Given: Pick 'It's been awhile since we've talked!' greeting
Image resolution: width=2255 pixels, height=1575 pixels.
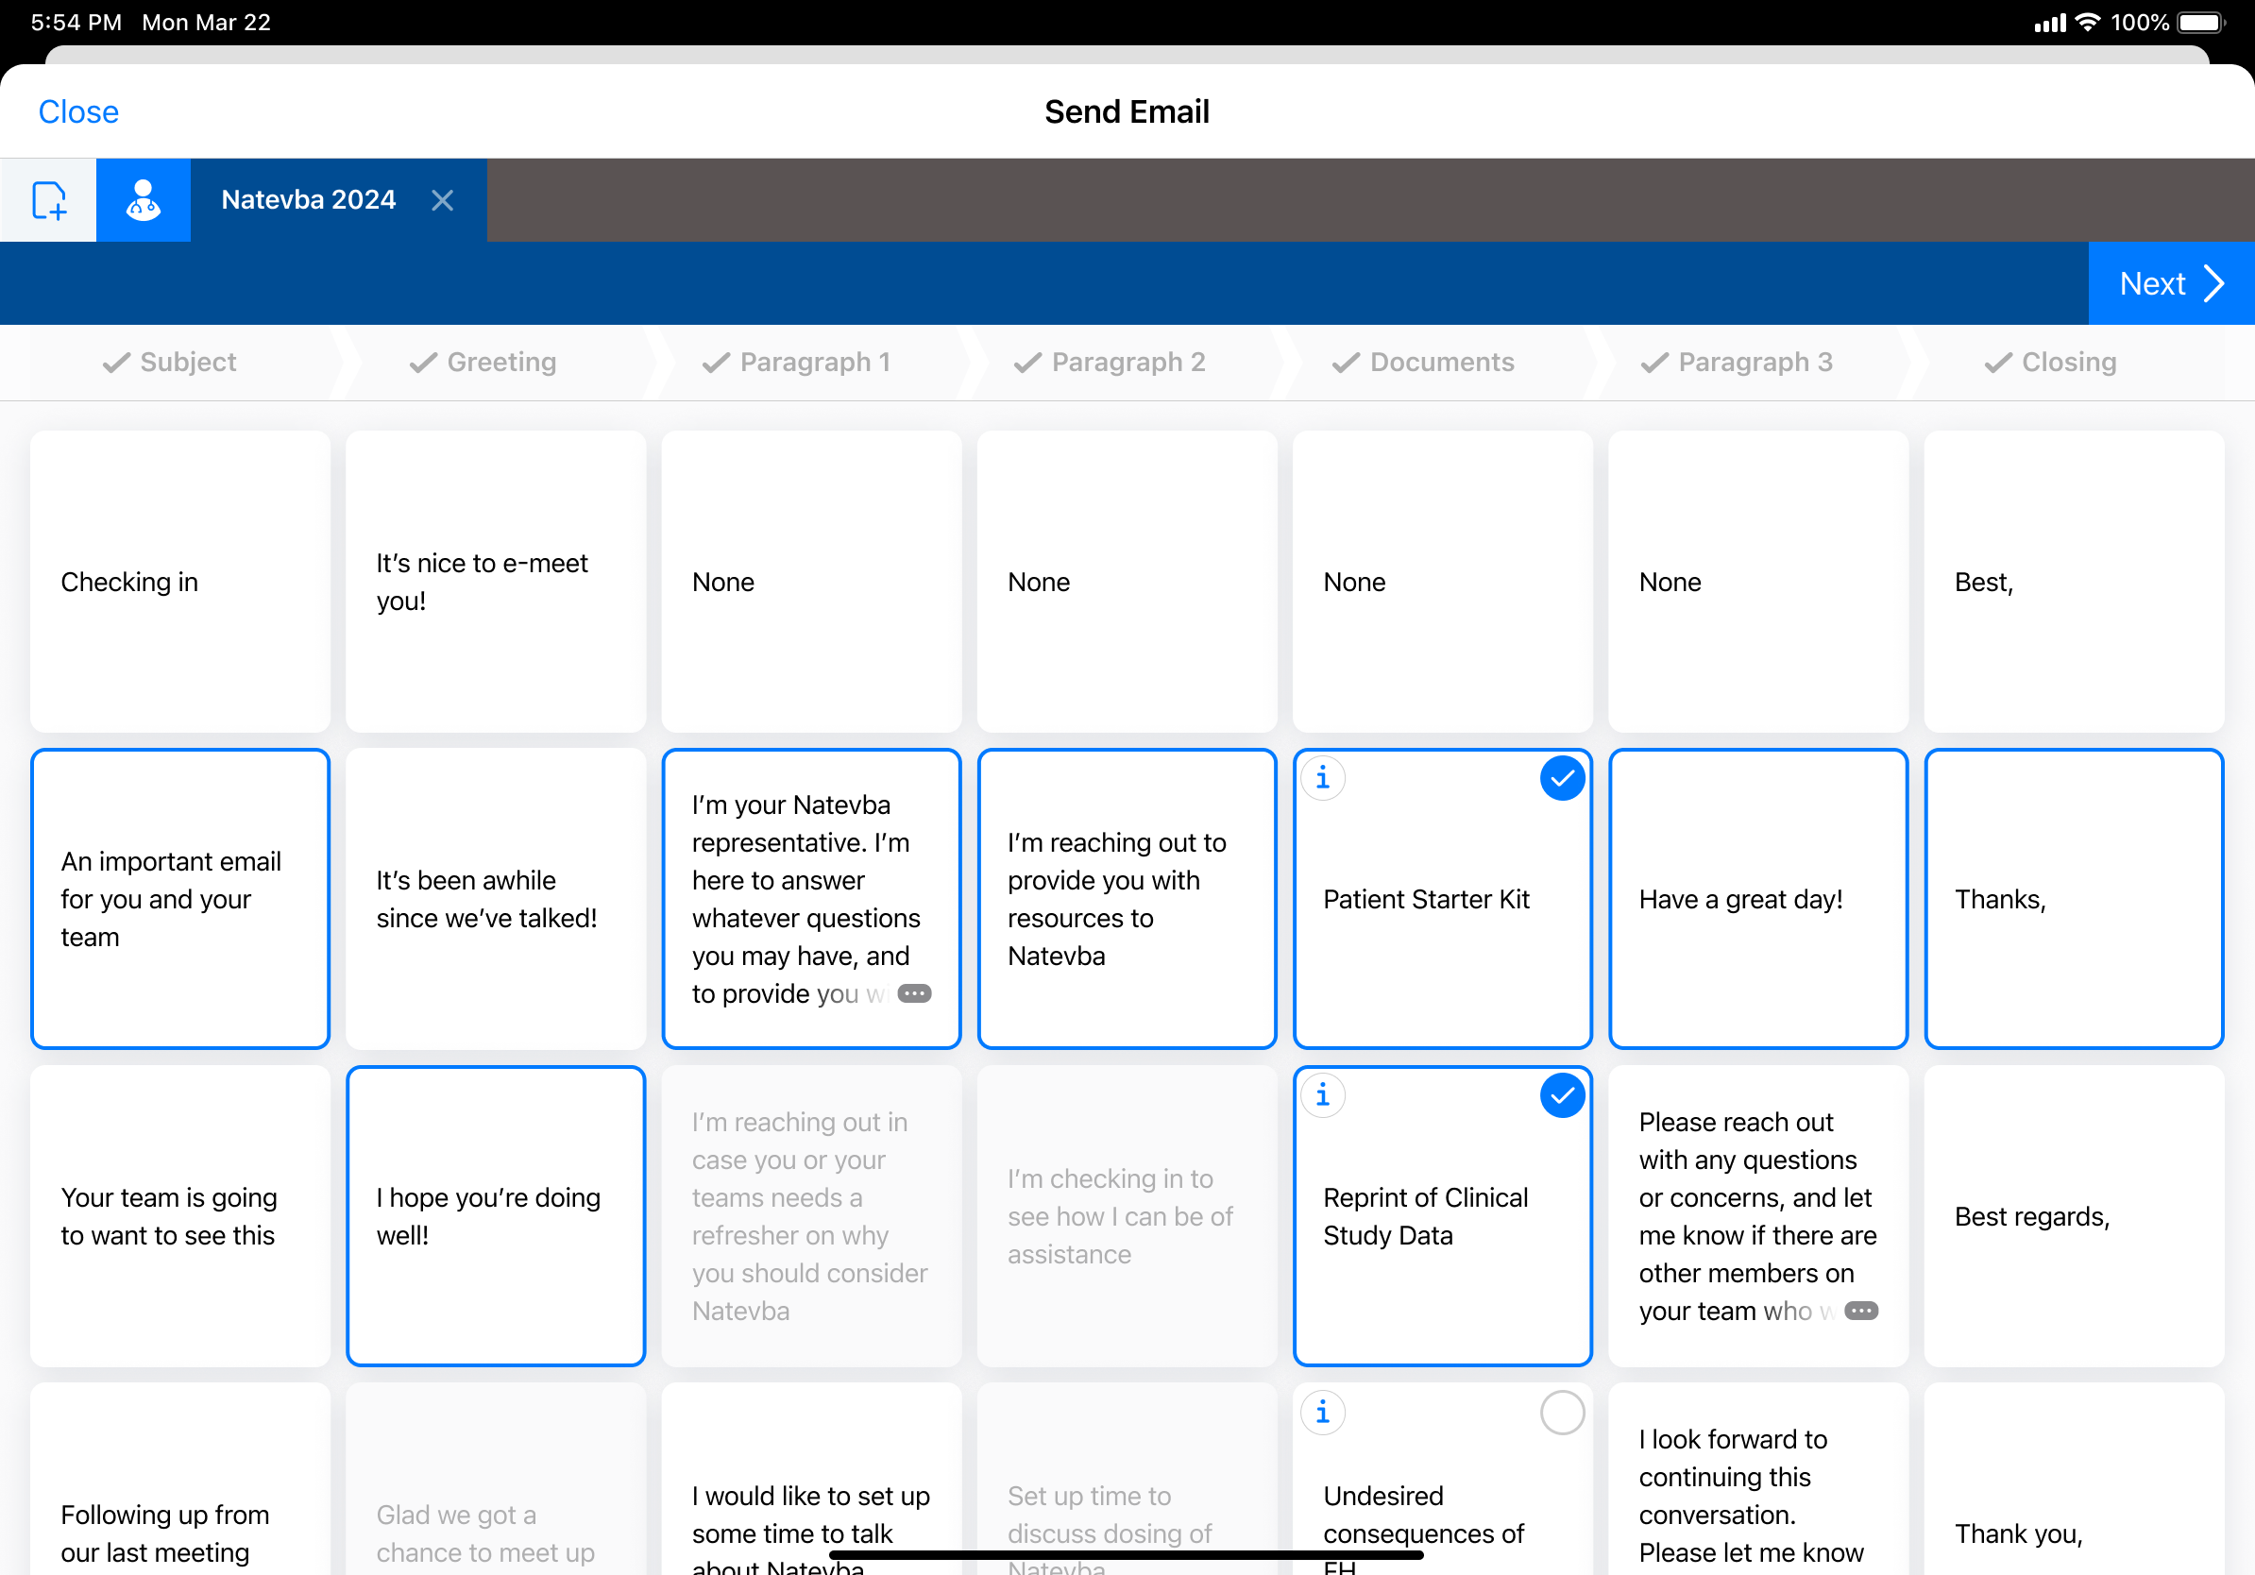Looking at the screenshot, I should pyautogui.click(x=495, y=900).
